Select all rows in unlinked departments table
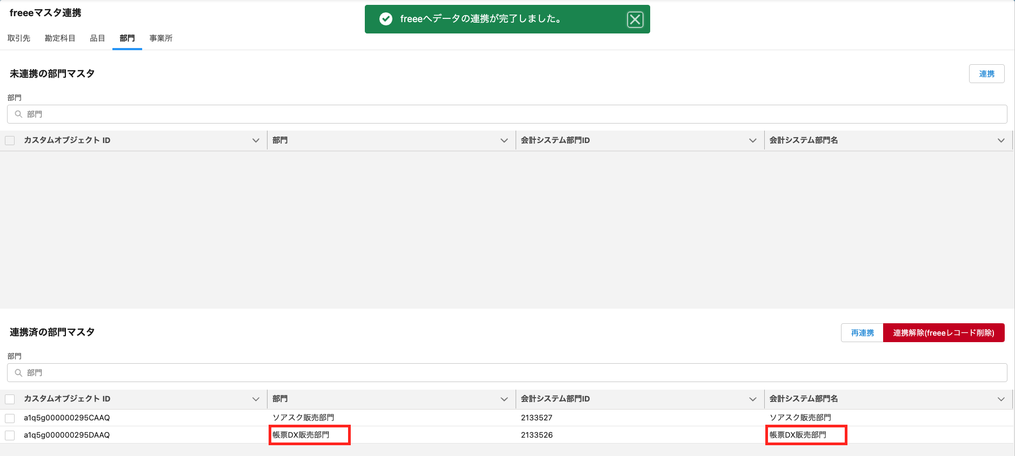 [x=10, y=140]
